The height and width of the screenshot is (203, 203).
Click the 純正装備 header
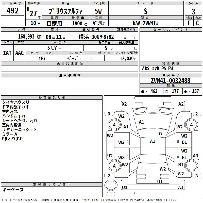pos(171,63)
